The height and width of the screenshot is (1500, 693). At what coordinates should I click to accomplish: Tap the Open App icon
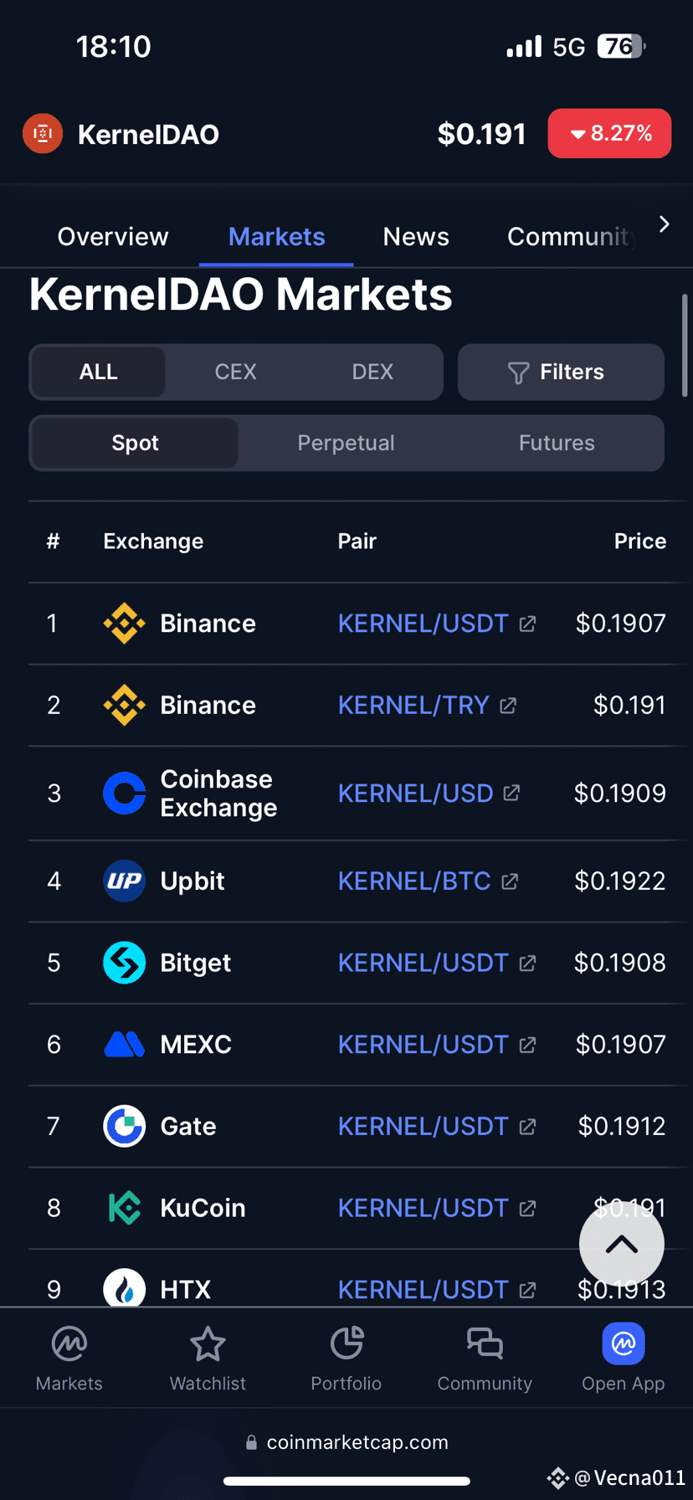(624, 1344)
